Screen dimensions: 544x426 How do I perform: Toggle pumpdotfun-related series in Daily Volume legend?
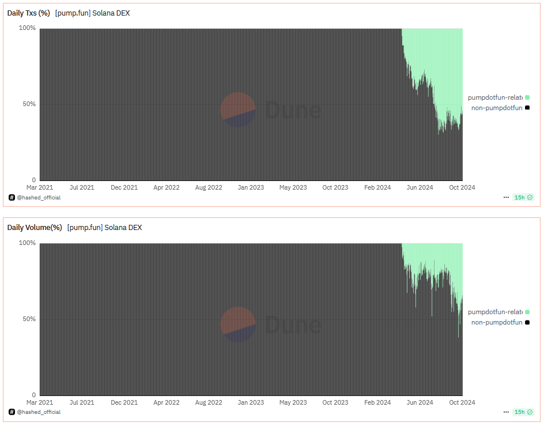[x=498, y=312]
